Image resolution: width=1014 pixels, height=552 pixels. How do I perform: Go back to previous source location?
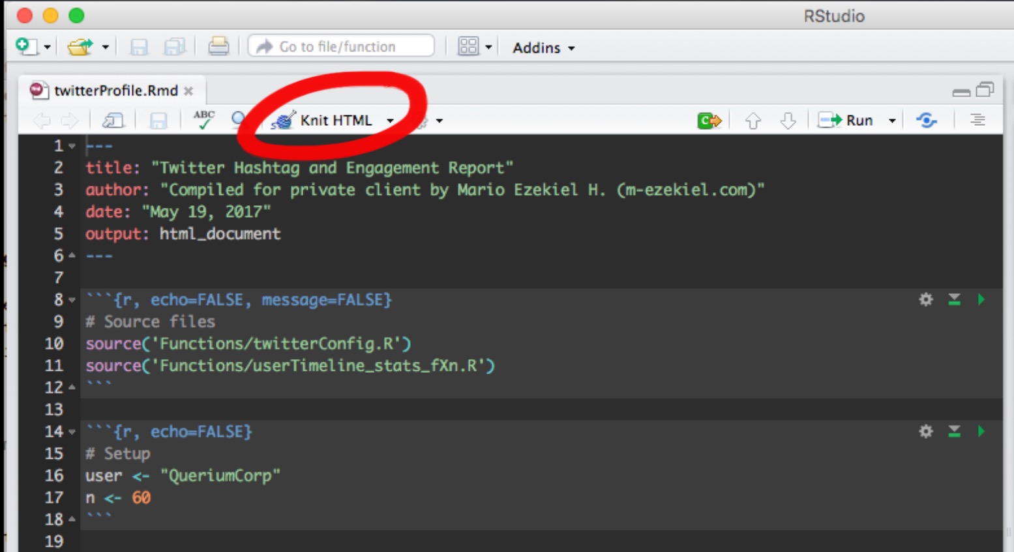click(42, 121)
